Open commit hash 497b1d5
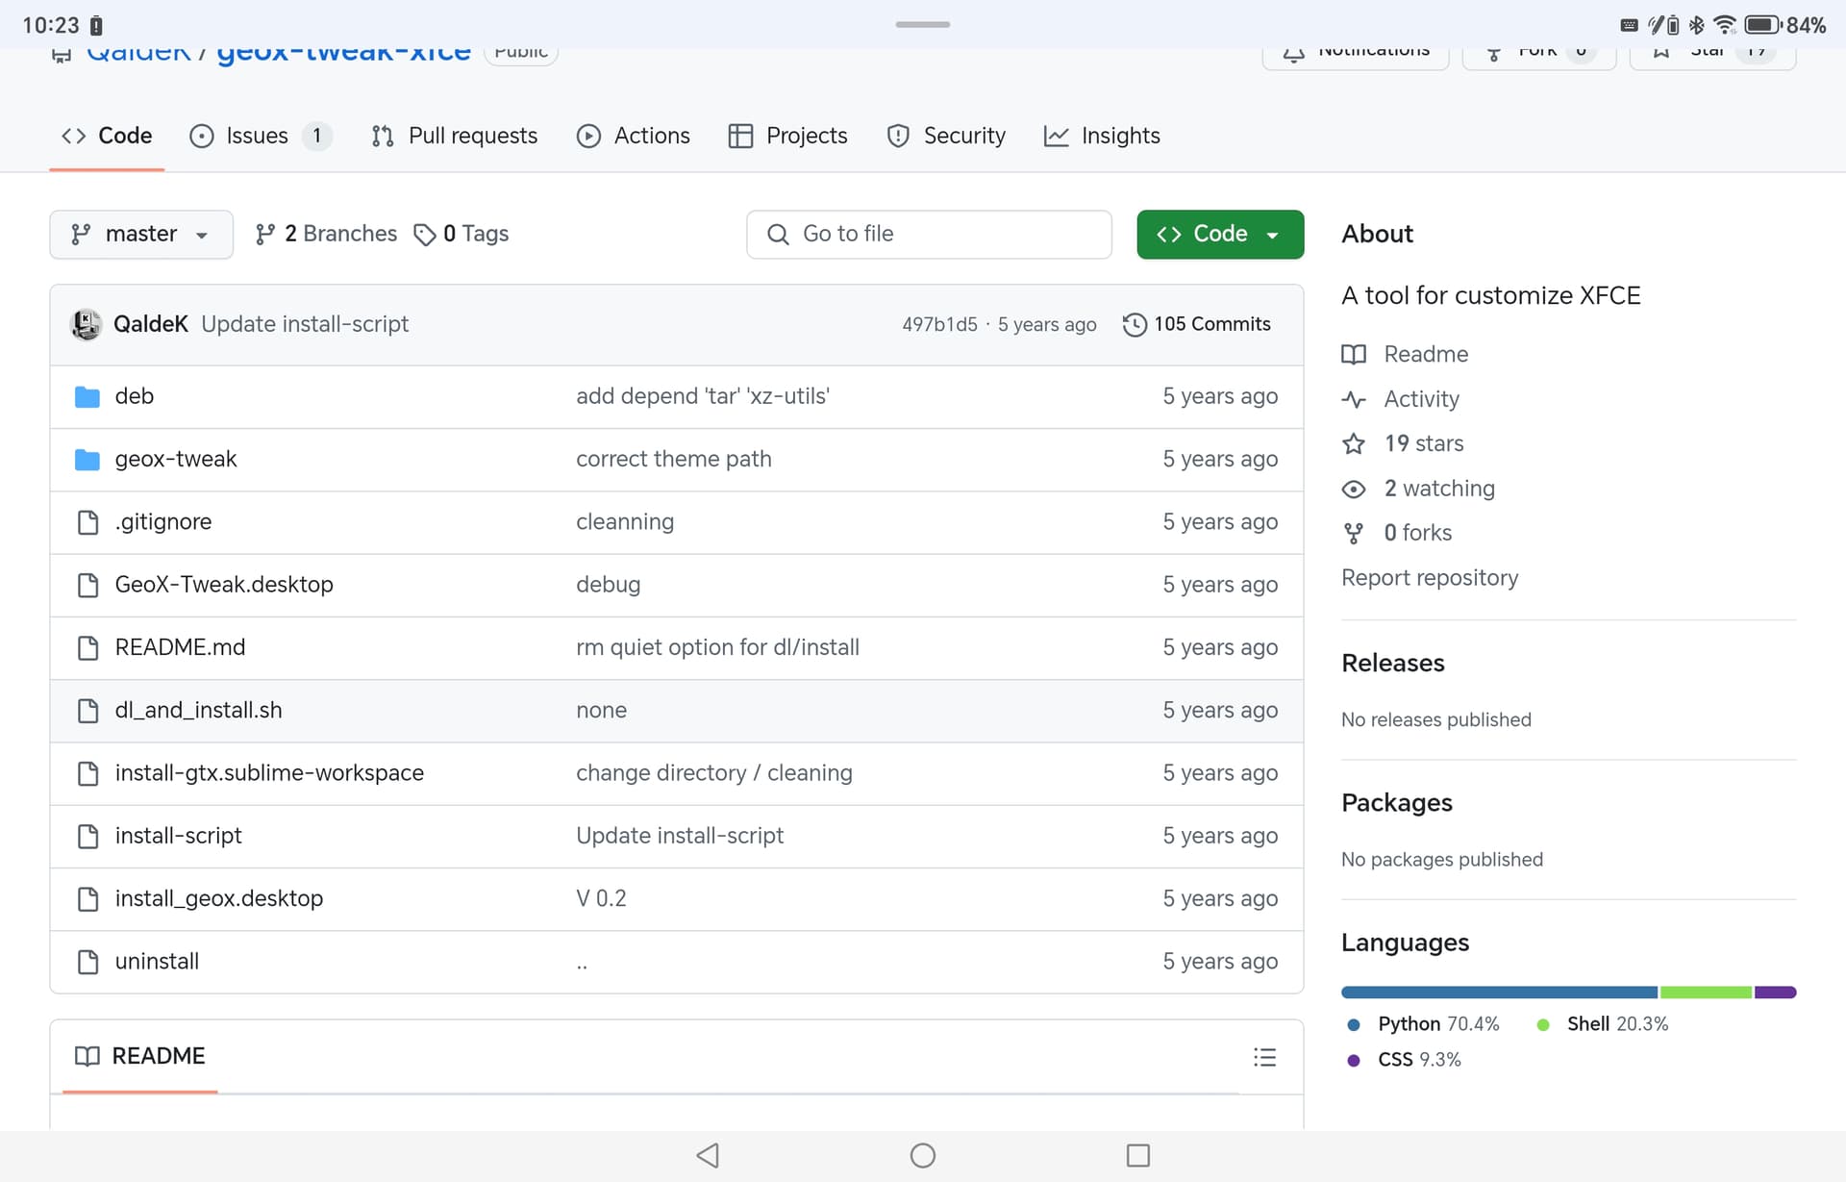The width and height of the screenshot is (1846, 1182). click(x=939, y=324)
